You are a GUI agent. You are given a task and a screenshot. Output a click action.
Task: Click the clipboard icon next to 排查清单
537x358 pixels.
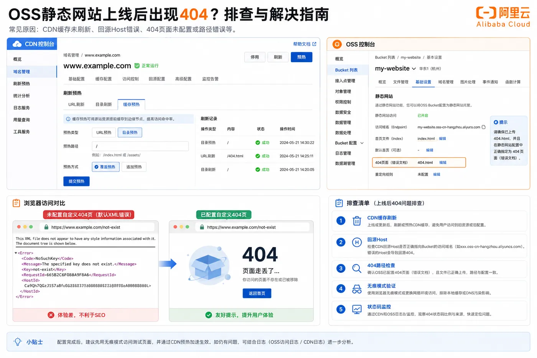tap(339, 203)
